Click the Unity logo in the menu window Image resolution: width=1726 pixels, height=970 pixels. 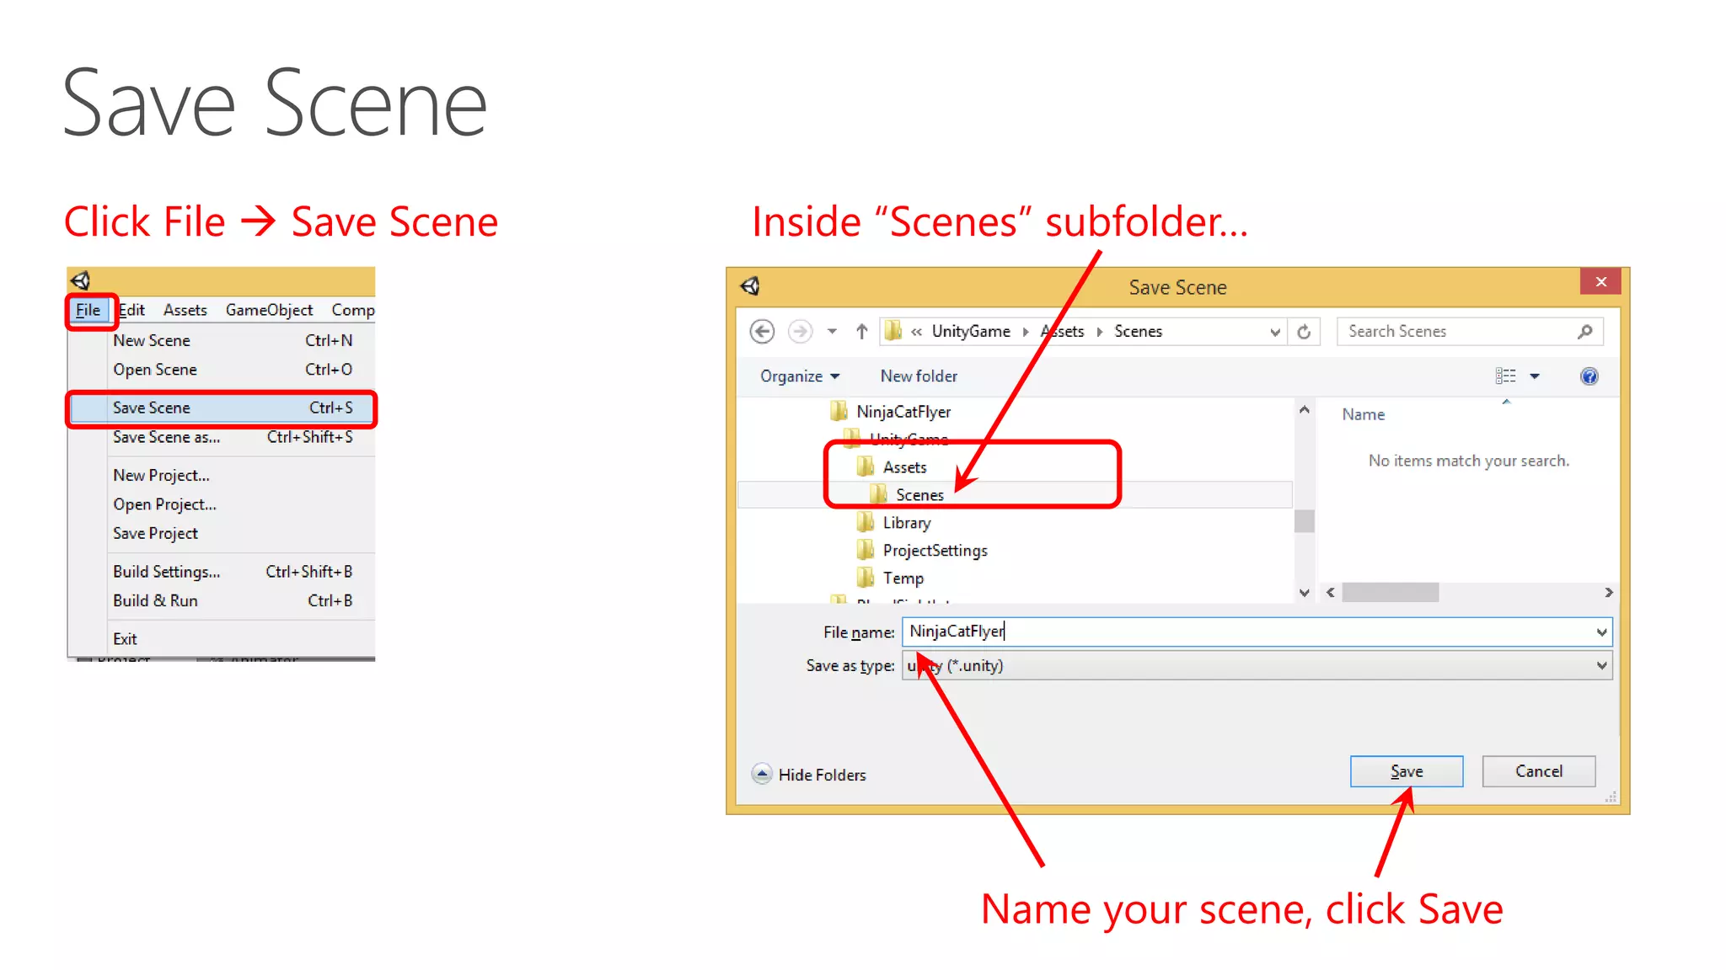(81, 280)
